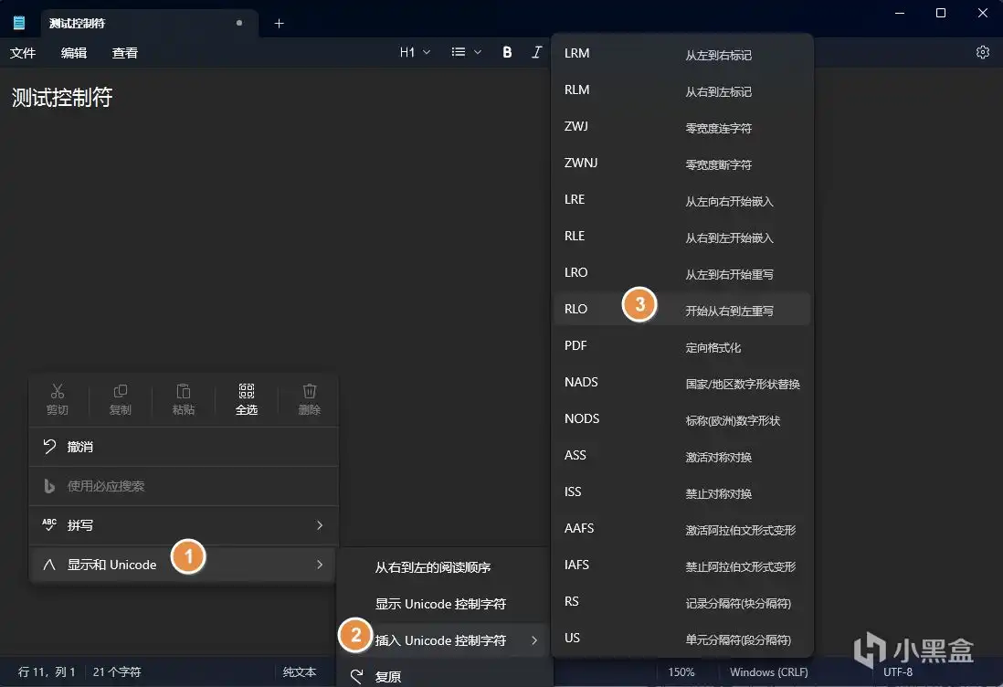Insert the ZWJ zero width joiner

coord(681,127)
